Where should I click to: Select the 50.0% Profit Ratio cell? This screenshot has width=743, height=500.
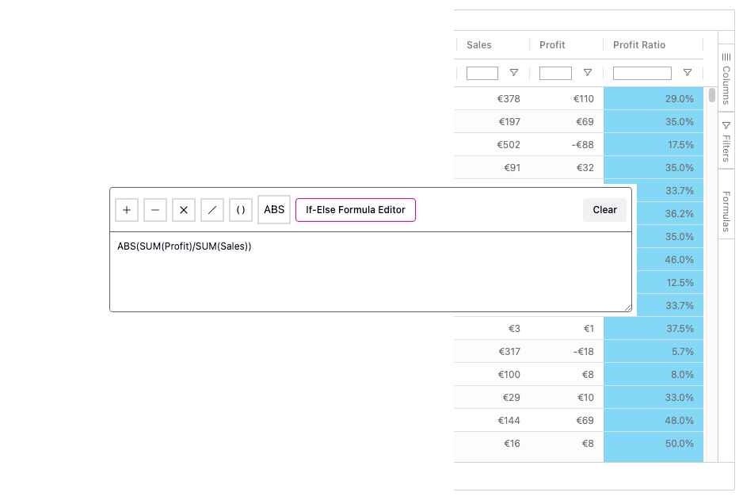click(653, 444)
